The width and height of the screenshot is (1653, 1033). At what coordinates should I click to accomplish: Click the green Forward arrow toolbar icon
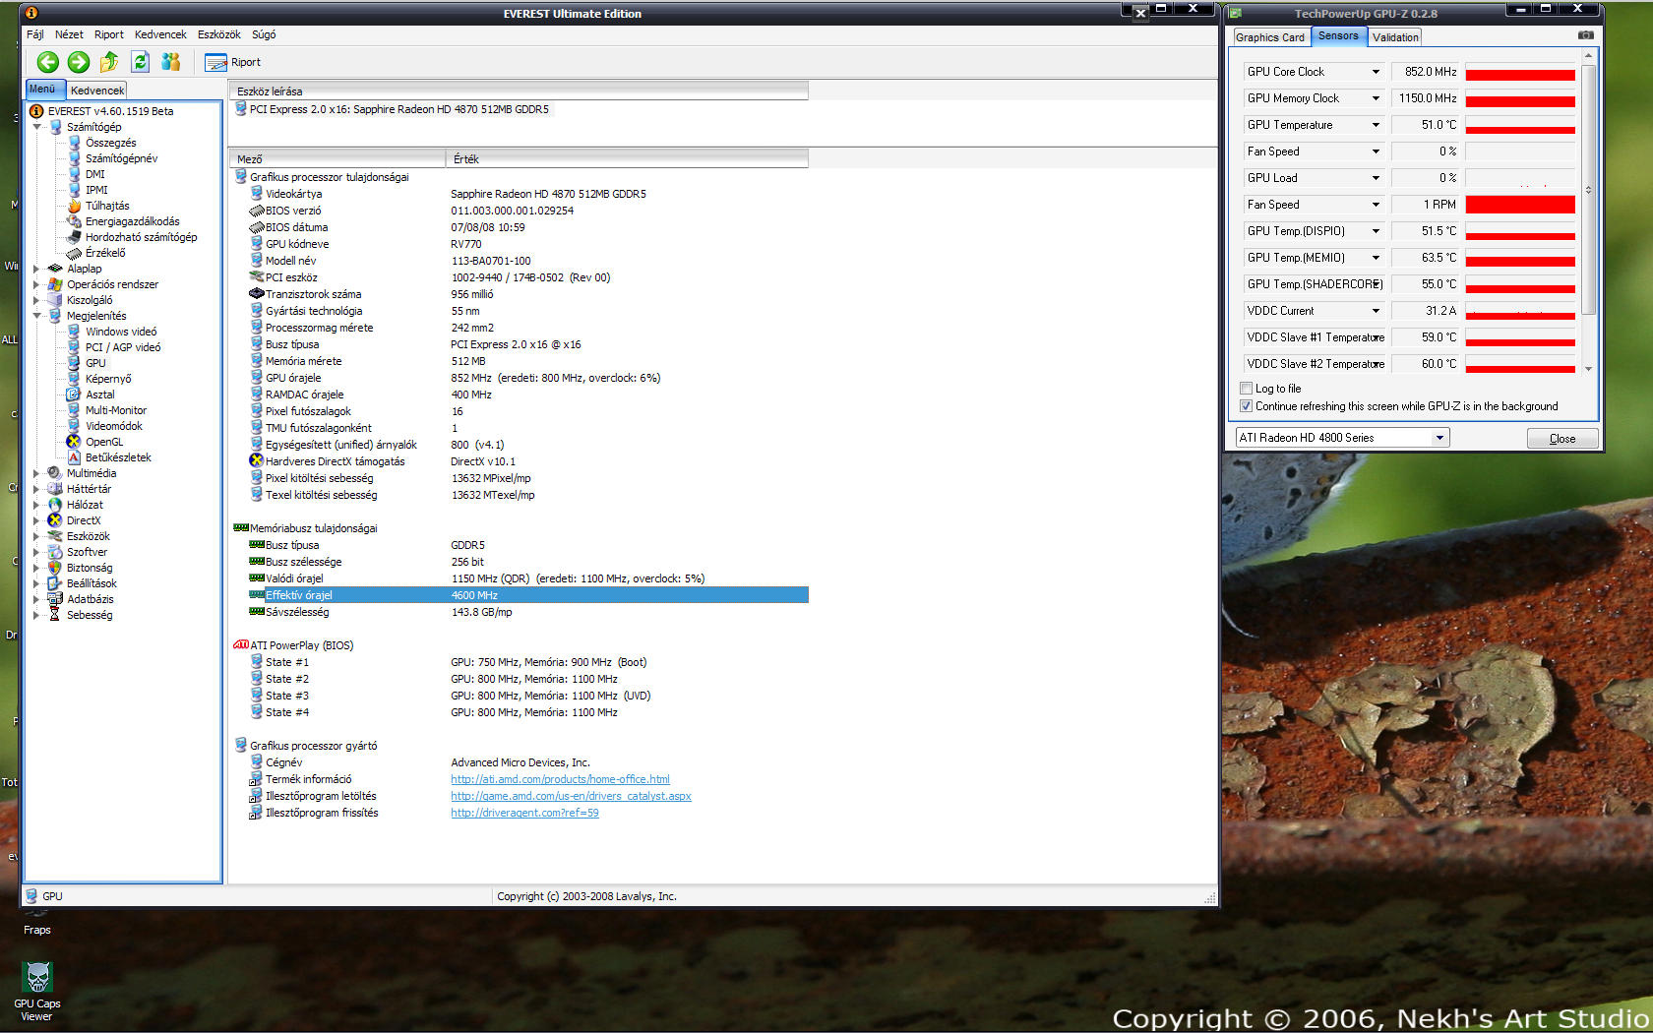79,62
